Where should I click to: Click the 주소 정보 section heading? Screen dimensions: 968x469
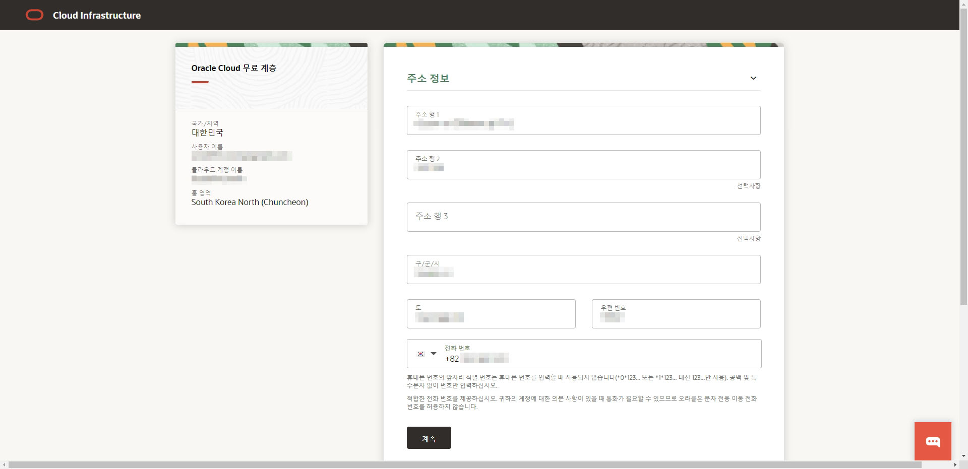point(428,79)
